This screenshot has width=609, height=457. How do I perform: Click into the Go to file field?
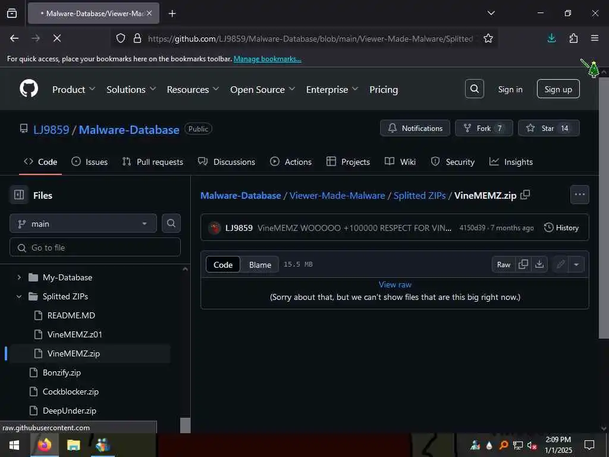(95, 247)
